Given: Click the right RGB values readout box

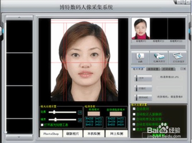Looking at the screenshot, I should click(x=116, y=122).
